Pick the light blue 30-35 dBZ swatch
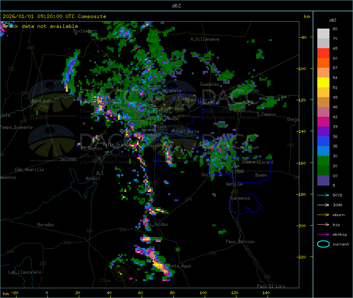 (323, 151)
